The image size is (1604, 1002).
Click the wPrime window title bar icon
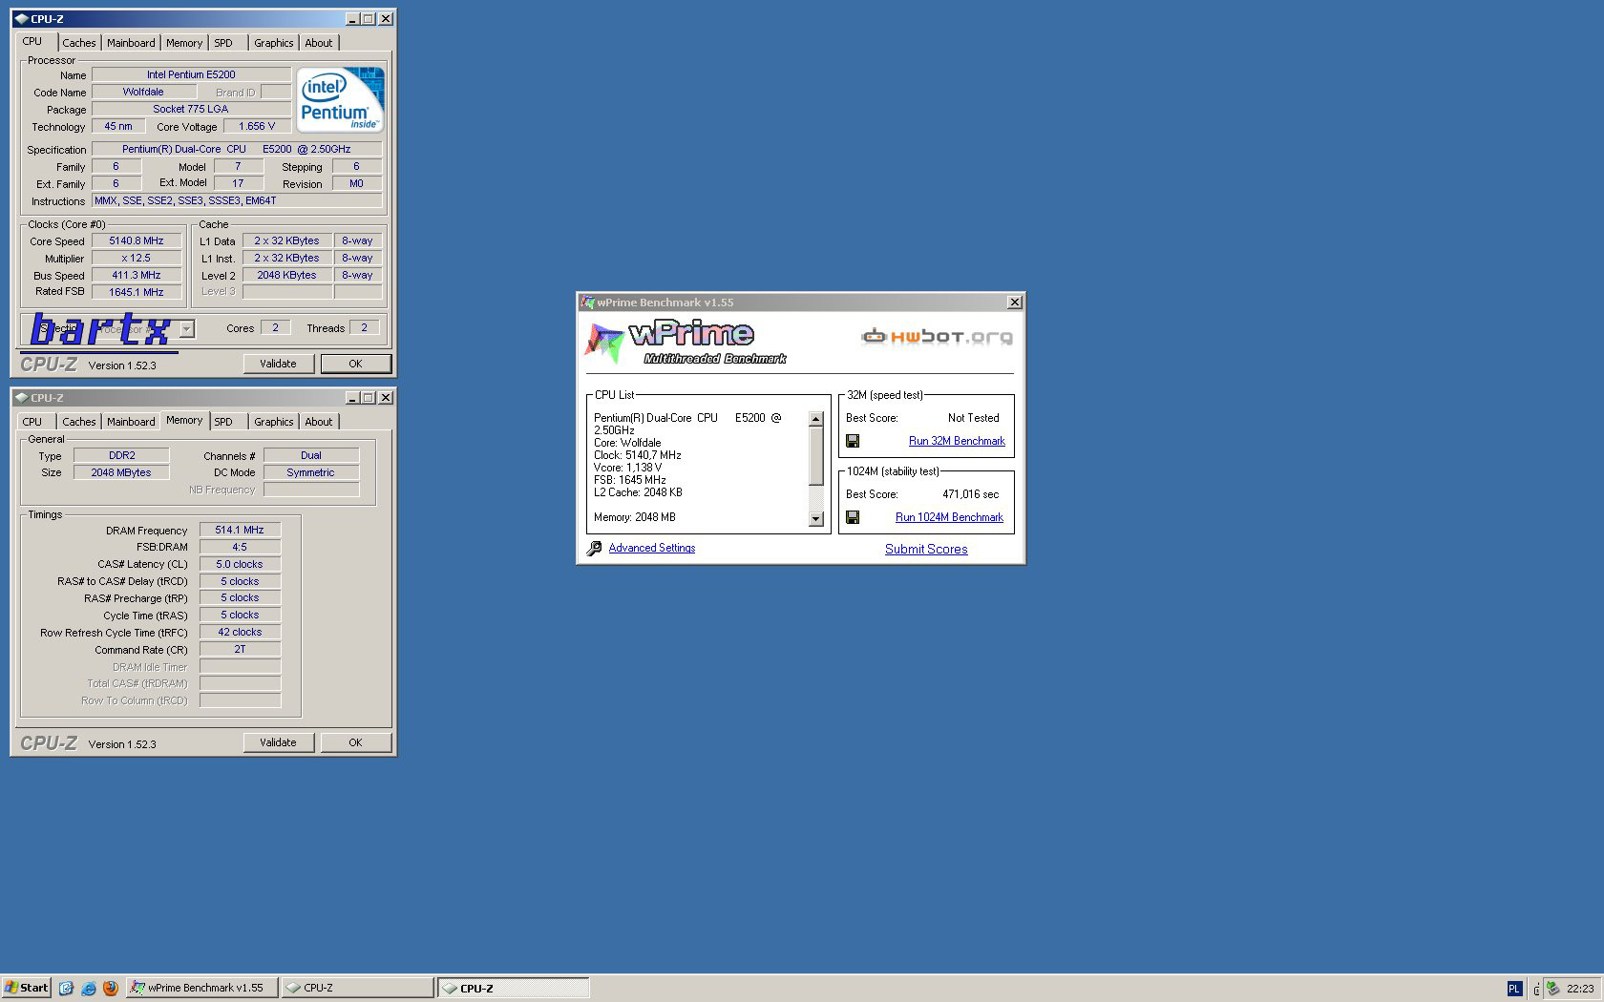click(x=588, y=303)
